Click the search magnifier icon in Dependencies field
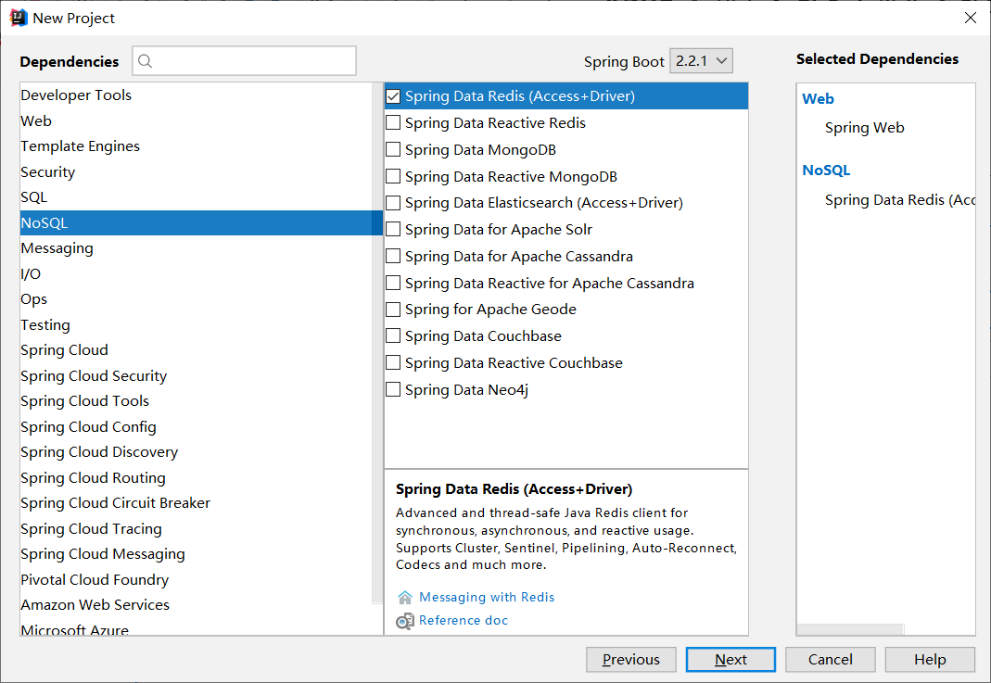 coord(145,61)
